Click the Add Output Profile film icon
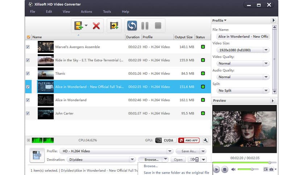This screenshot has width=303, height=175. 114,26
